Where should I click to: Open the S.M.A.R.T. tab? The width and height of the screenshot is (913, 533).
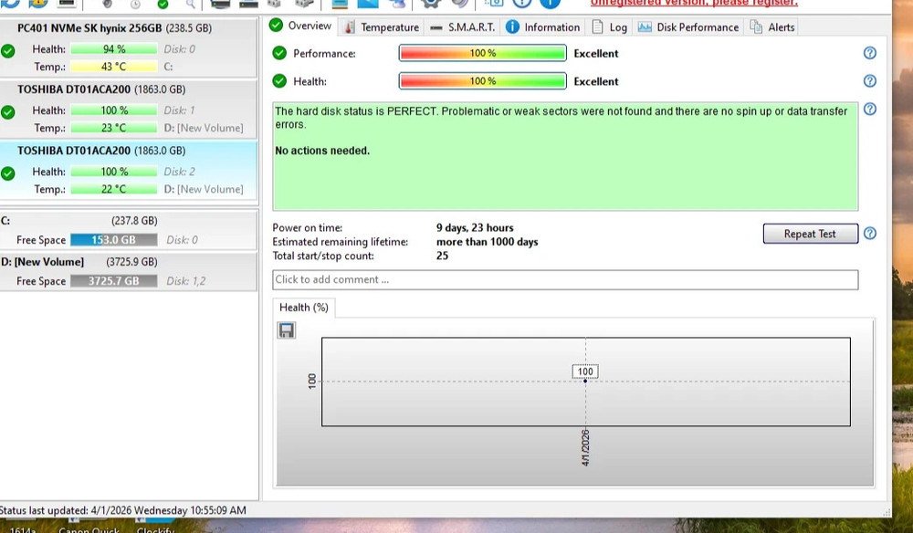(462, 26)
